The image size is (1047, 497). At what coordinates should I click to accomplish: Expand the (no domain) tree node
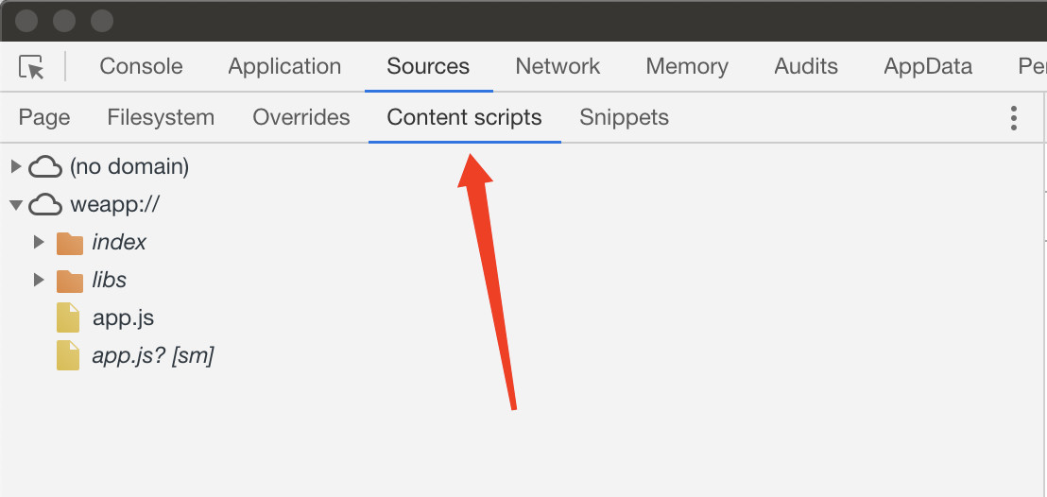point(15,167)
